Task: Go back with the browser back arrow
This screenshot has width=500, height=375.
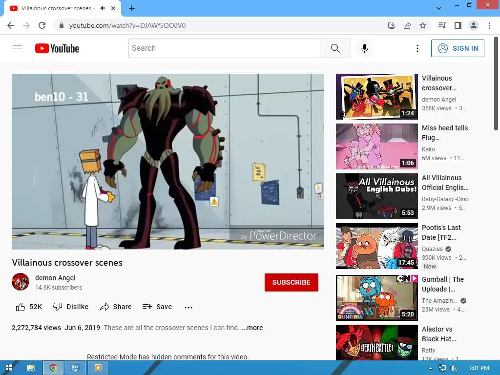Action: 11,25
